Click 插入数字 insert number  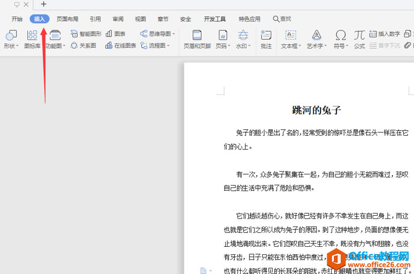pos(385,34)
